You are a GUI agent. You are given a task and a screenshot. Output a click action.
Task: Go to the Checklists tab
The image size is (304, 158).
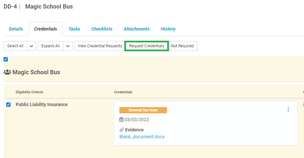[102, 29]
